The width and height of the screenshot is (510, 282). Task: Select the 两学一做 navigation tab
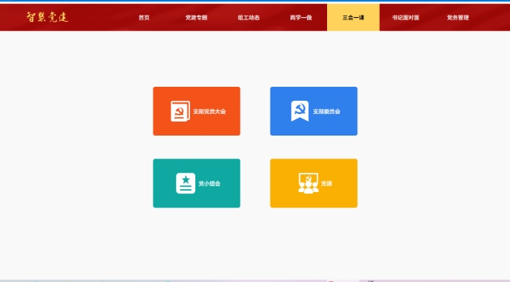[x=301, y=18]
